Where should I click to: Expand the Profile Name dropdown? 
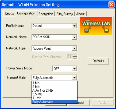74,26
